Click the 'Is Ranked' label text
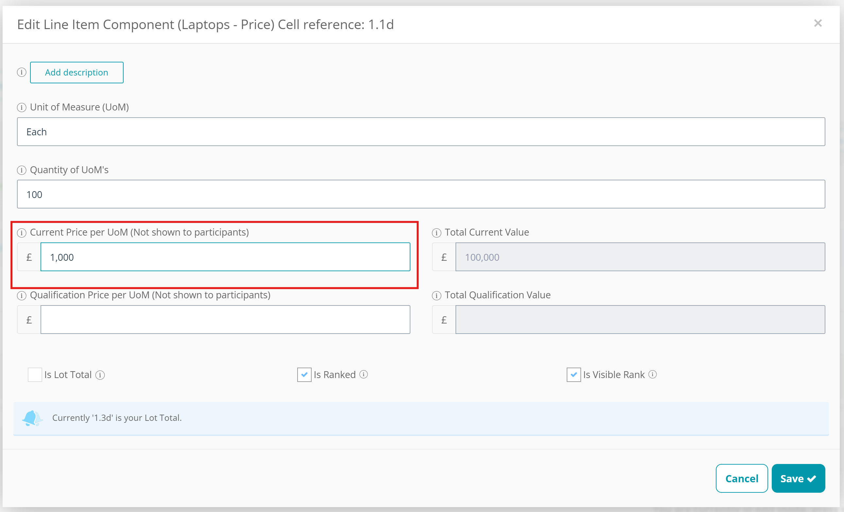 [335, 375]
